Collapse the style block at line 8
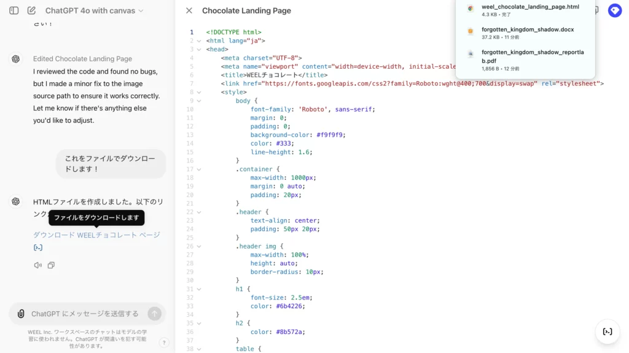629x353 pixels. coord(199,92)
